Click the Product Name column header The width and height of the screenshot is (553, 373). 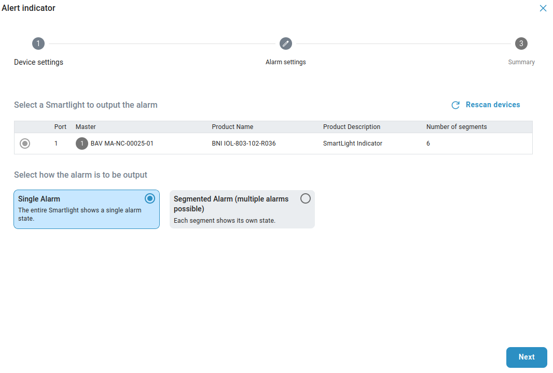coord(232,127)
